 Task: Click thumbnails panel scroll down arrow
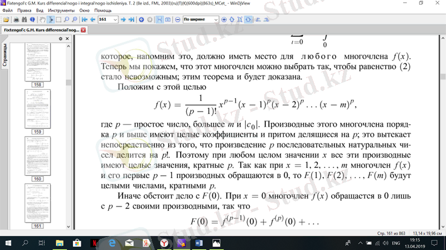click(68, 227)
